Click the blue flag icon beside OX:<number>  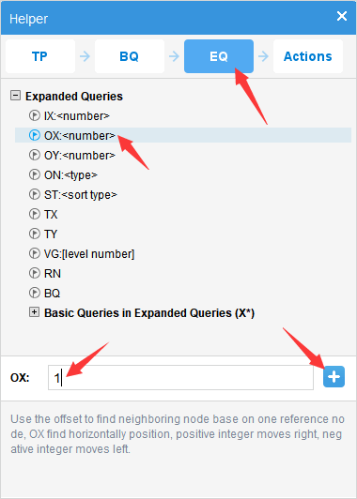tap(35, 136)
